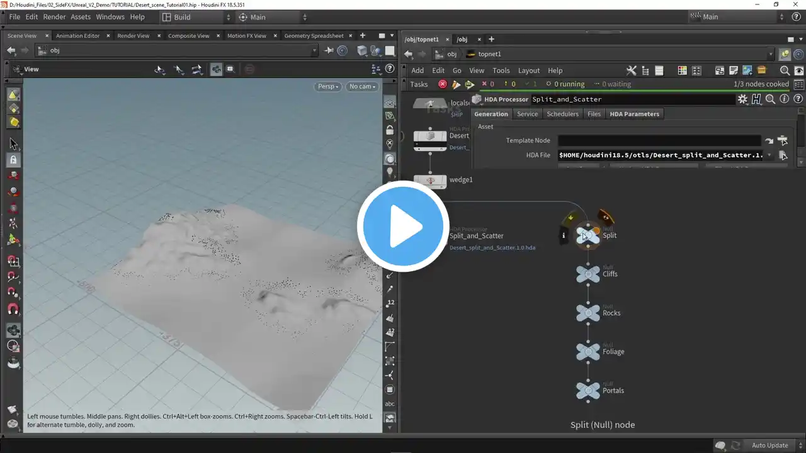The width and height of the screenshot is (806, 453).
Task: Open the info icon in parameter header
Action: [784, 99]
